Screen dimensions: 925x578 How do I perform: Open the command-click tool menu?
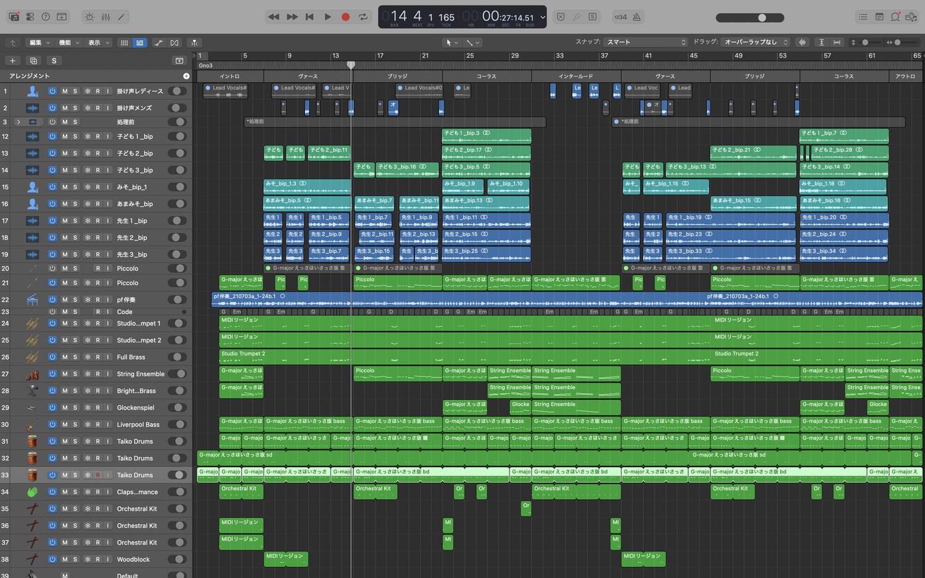point(473,43)
